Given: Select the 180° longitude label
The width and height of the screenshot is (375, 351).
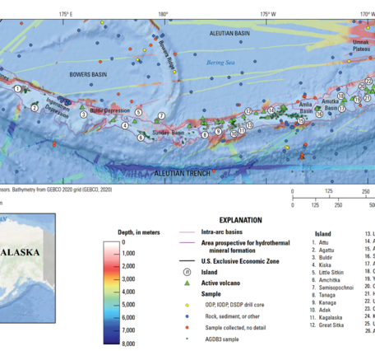Looking at the screenshot, I should tap(163, 14).
